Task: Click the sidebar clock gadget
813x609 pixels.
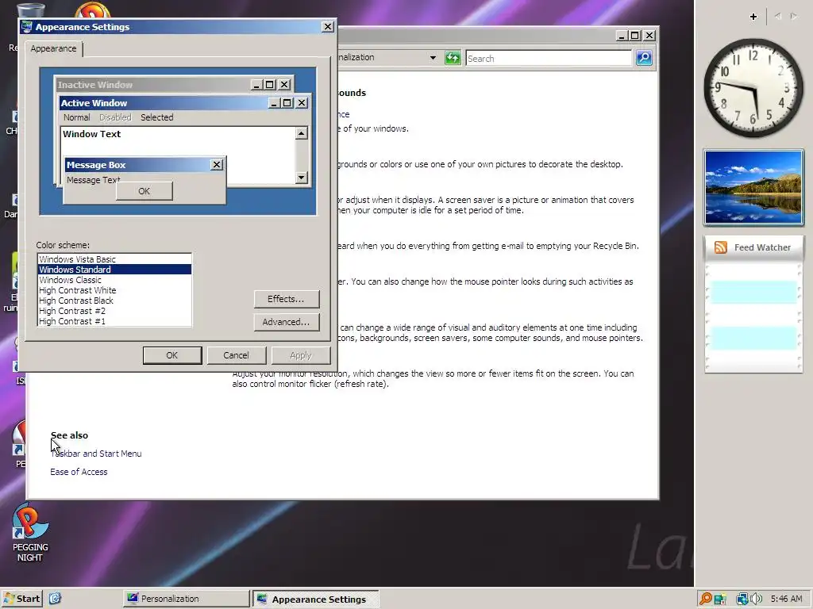Action: click(x=753, y=88)
